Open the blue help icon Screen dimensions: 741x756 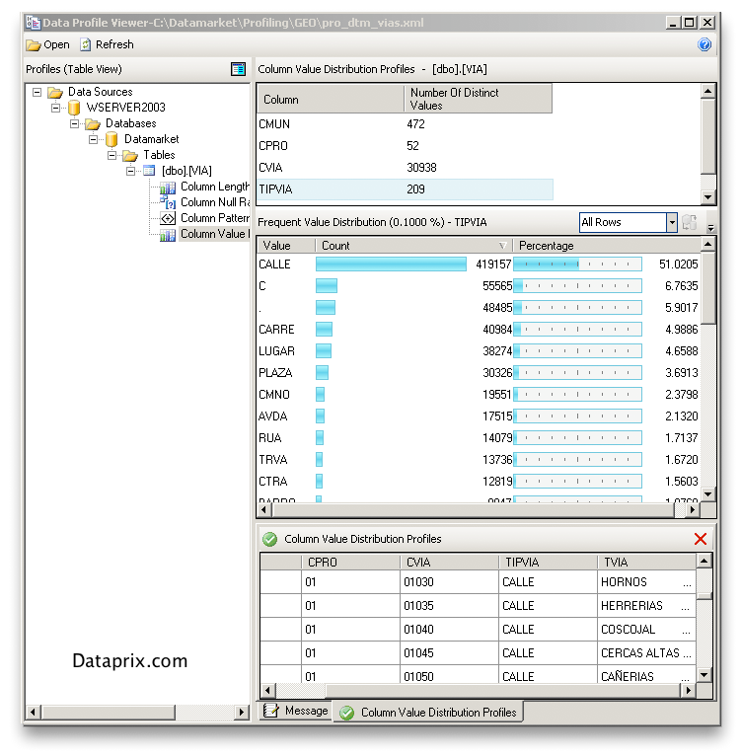[704, 44]
